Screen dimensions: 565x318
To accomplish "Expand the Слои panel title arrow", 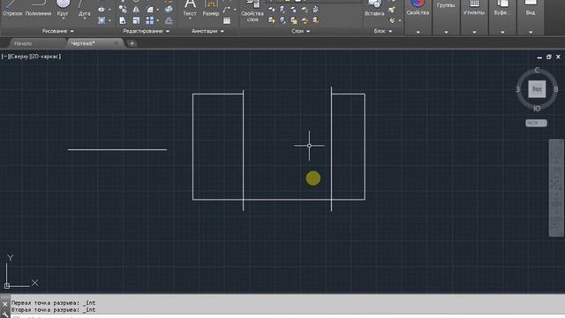I will click(308, 32).
